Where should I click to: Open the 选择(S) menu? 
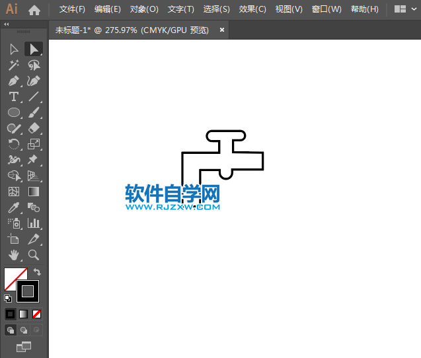[216, 9]
